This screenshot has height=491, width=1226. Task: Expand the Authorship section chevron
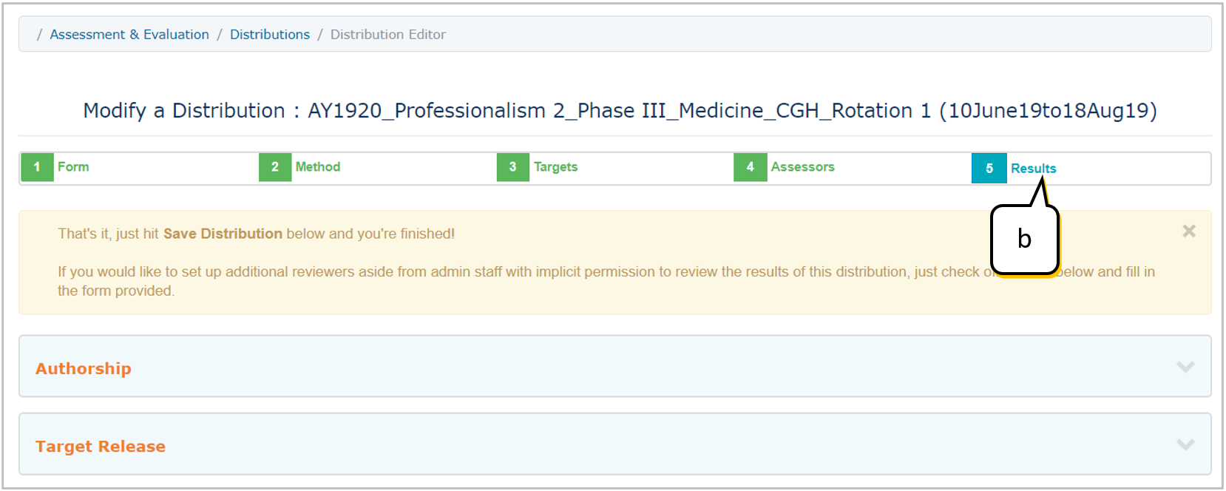tap(1185, 367)
